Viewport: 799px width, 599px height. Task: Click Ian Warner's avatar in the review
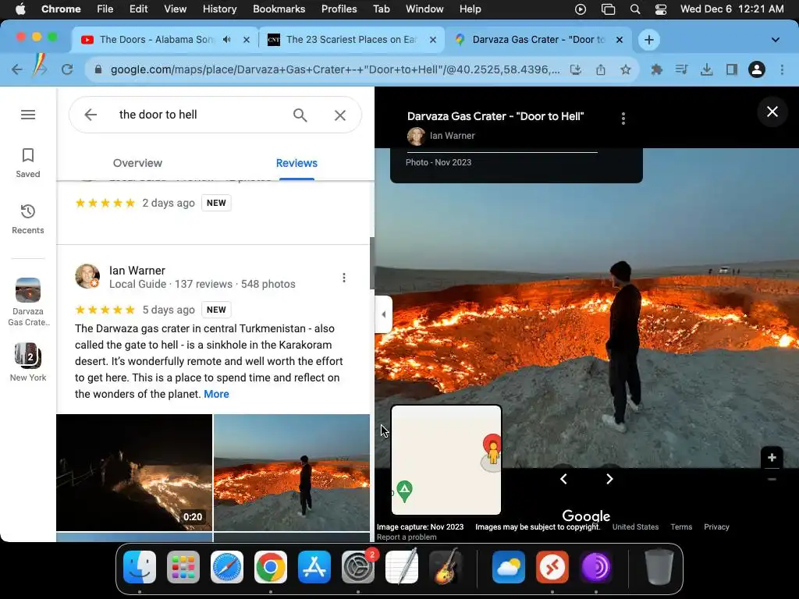(87, 276)
